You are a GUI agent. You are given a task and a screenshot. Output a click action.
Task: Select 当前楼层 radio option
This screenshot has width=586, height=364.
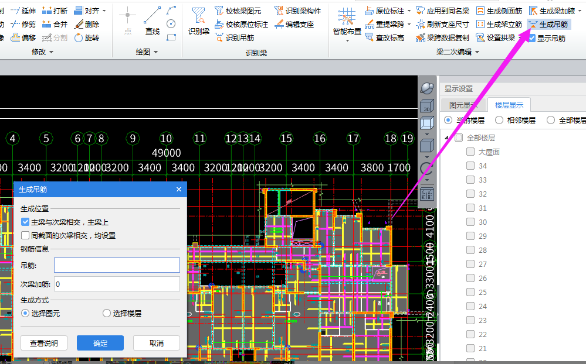[x=448, y=120]
